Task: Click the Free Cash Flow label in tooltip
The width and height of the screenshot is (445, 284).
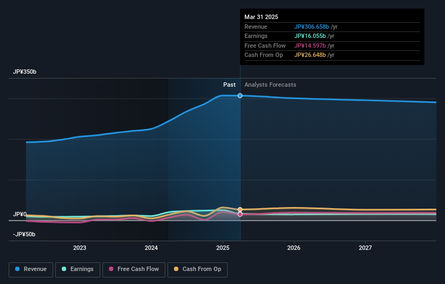Action: click(265, 46)
